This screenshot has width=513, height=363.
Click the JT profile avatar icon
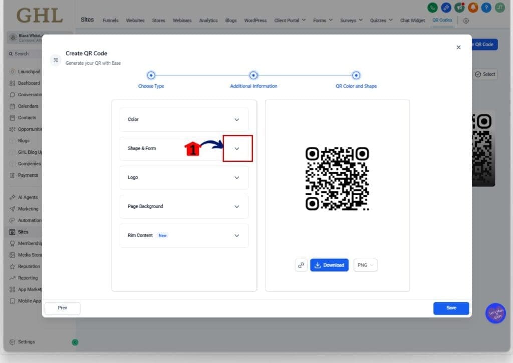tap(499, 8)
